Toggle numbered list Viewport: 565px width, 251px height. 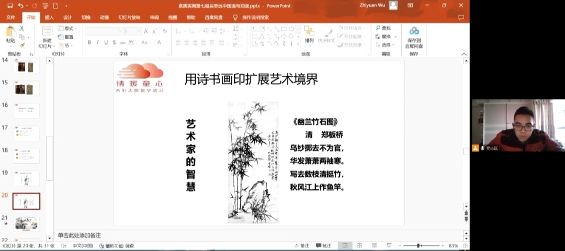[193, 31]
